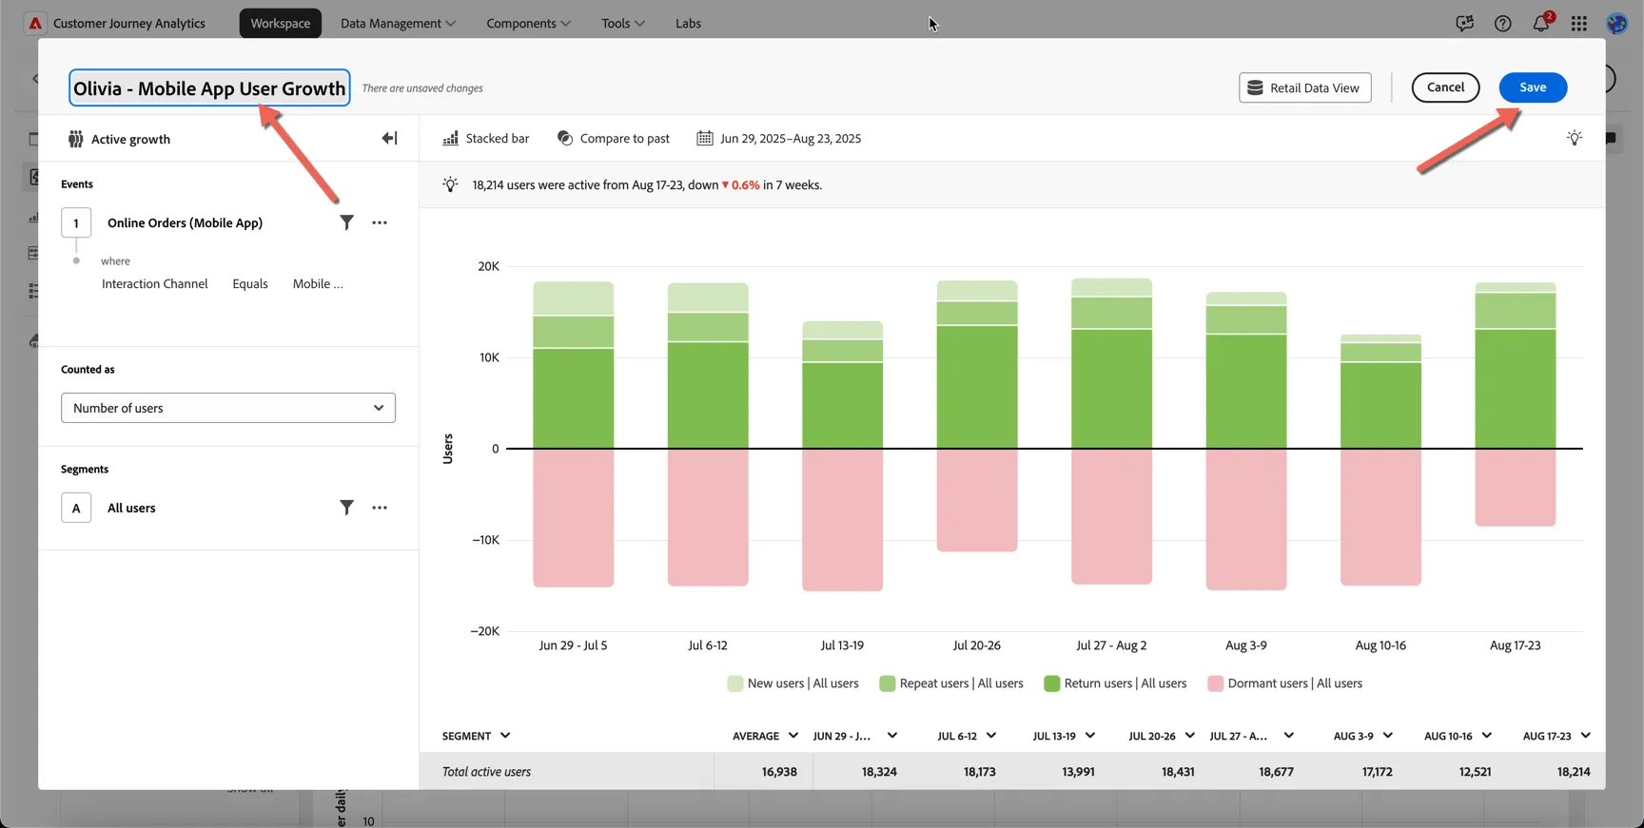The image size is (1644, 828).
Task: Click the Interaction Channel filter condition
Action: [154, 284]
